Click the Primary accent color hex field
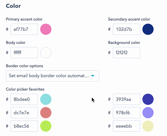The image size is (167, 136). click(24, 29)
